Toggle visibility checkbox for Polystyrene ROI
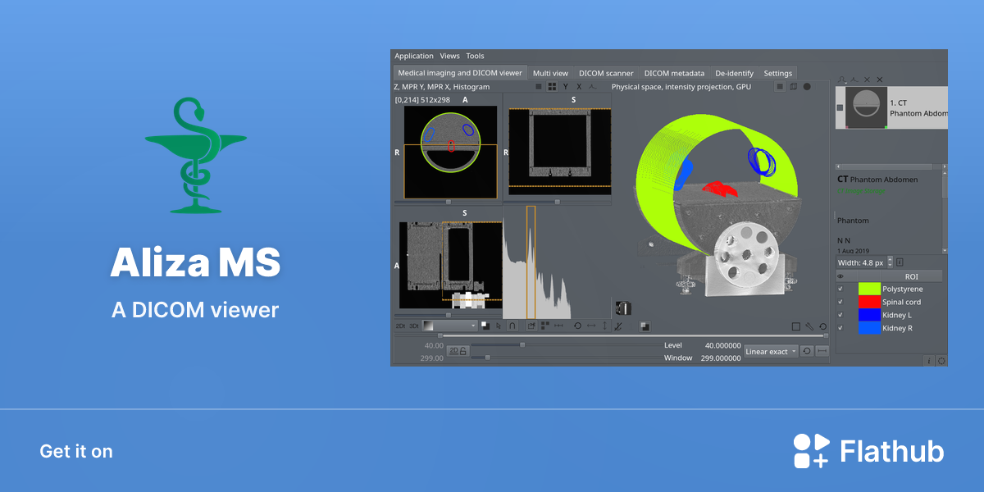 840,289
